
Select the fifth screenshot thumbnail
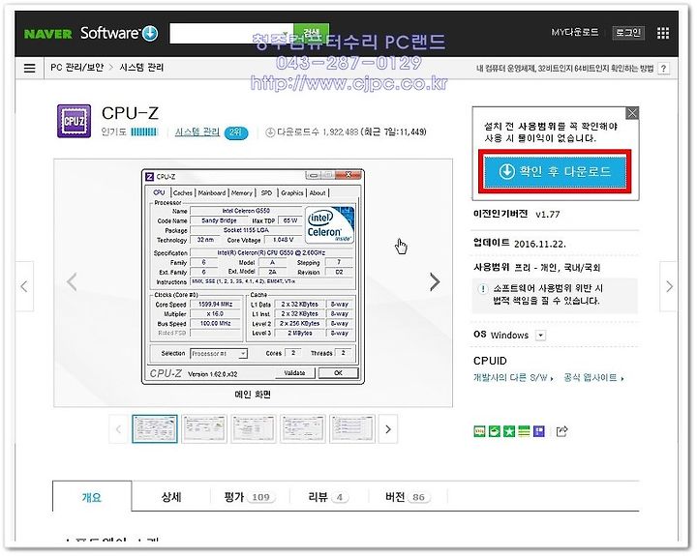point(352,429)
